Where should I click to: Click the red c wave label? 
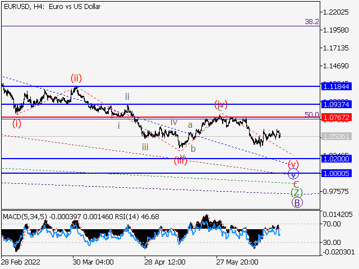(x=296, y=184)
